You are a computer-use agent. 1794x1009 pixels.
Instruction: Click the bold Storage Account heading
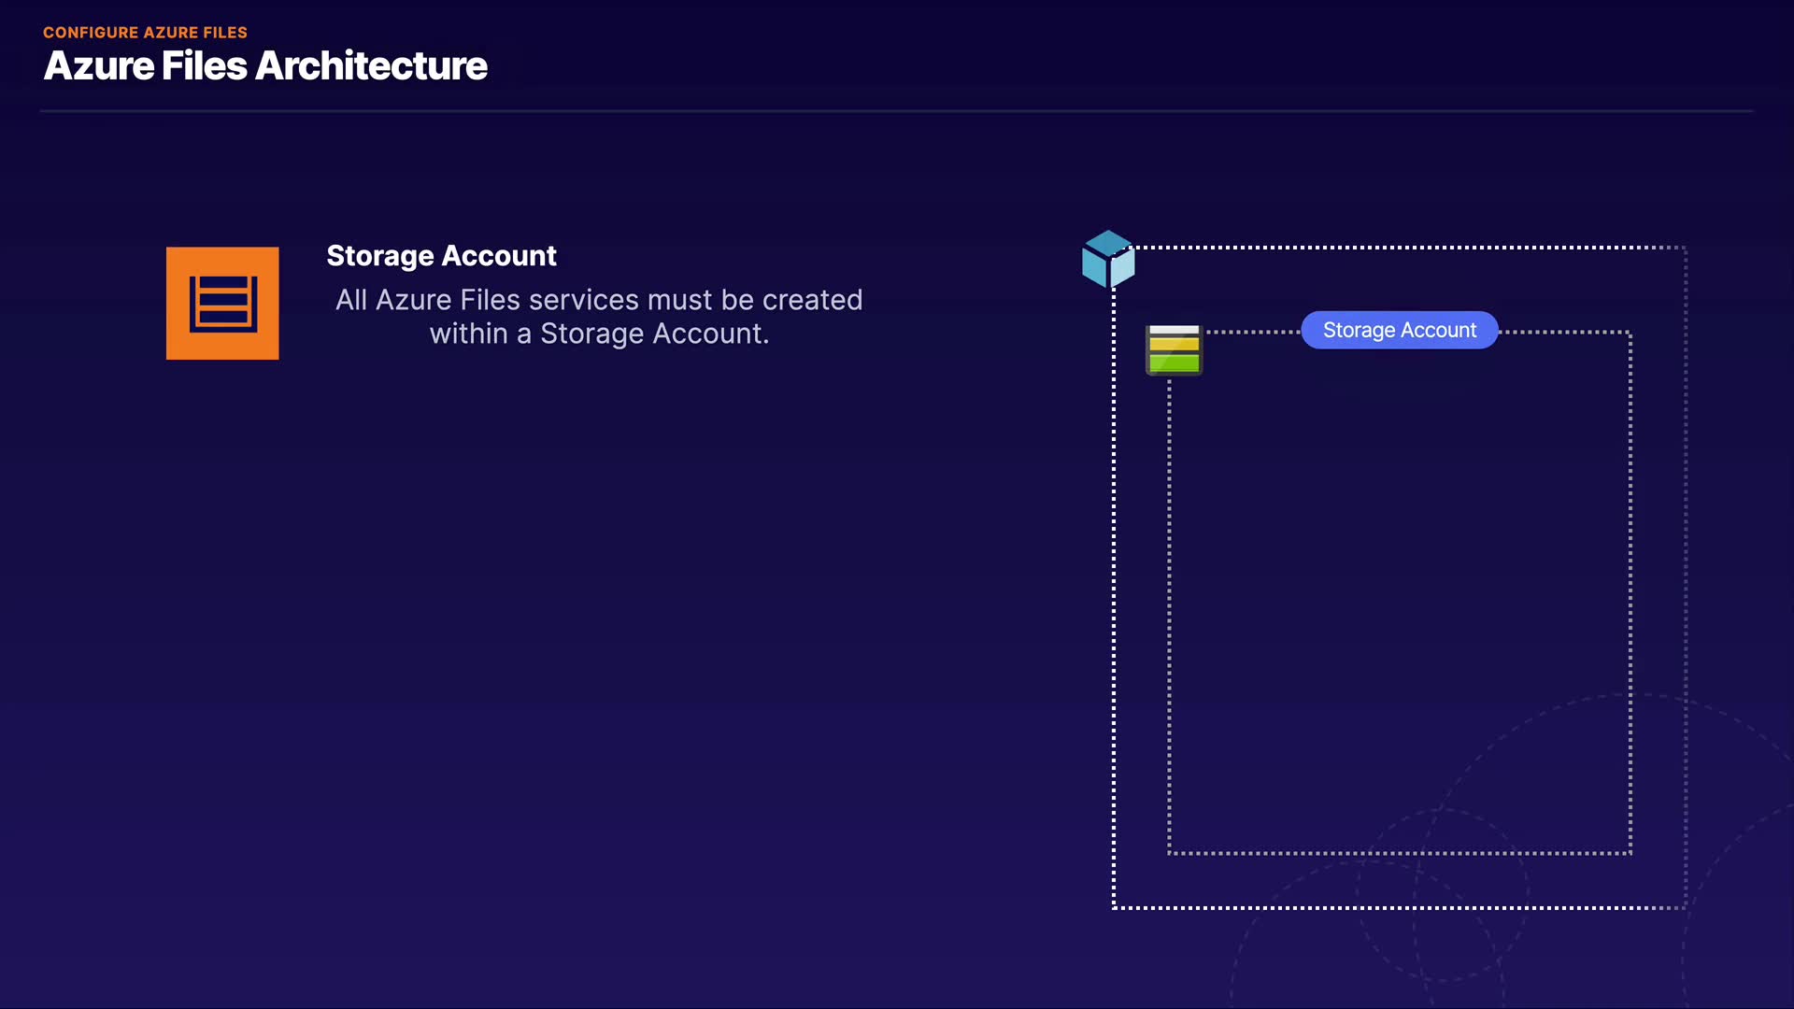click(x=441, y=255)
